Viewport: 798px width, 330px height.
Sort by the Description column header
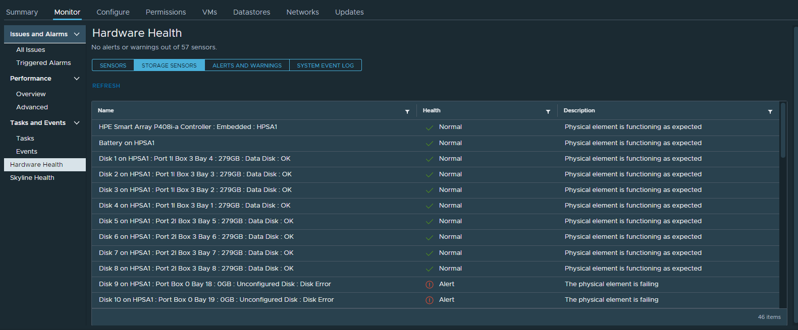pos(579,110)
